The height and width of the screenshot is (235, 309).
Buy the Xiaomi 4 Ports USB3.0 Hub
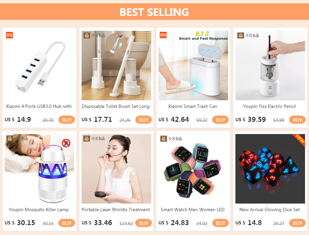(x=67, y=120)
